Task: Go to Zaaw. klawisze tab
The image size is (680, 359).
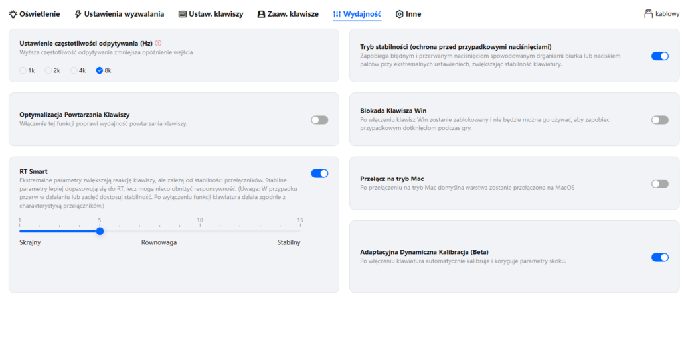Action: (x=288, y=14)
